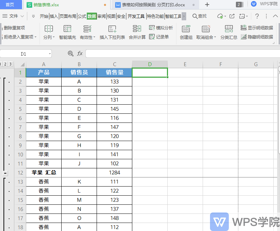Click the 分类汇总 subtotal icon
The height and width of the screenshot is (231, 280).
coord(229,29)
